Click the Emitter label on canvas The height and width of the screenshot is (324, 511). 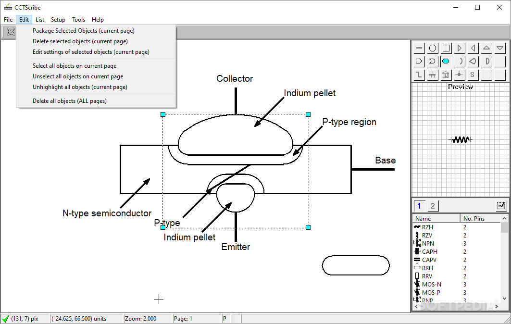236,247
